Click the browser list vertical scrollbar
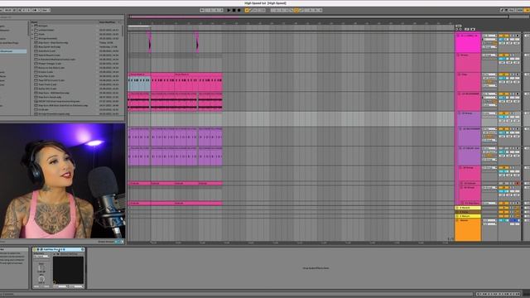Viewport: 530px width, 298px height. pos(123,31)
